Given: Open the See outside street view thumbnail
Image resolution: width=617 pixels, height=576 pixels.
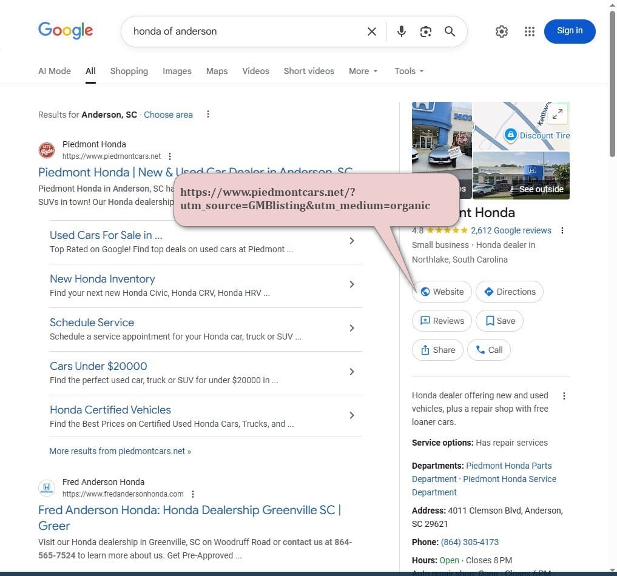Looking at the screenshot, I should (521, 175).
